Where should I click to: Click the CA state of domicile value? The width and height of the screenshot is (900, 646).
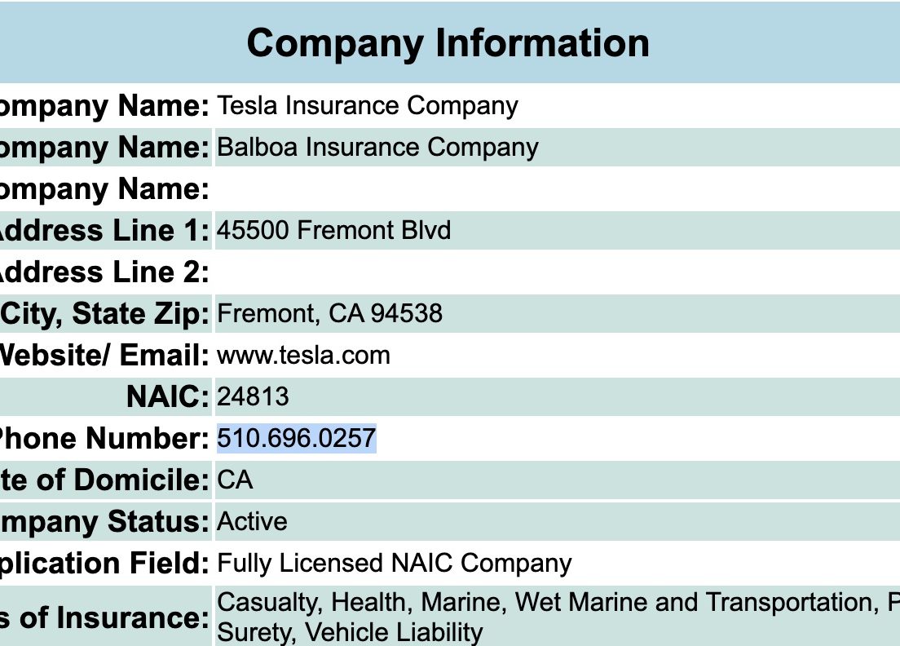coord(235,480)
